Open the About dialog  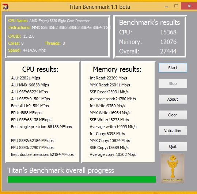click(173, 99)
